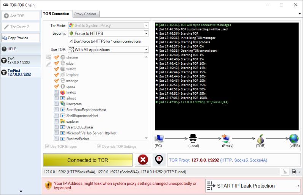Click the PC computer icon

click(x=159, y=138)
